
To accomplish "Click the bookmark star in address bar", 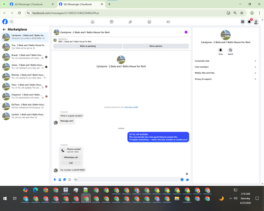I will point(242,13).
